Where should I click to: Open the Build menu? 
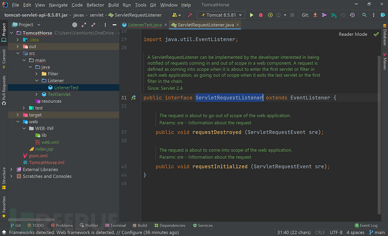click(x=114, y=5)
